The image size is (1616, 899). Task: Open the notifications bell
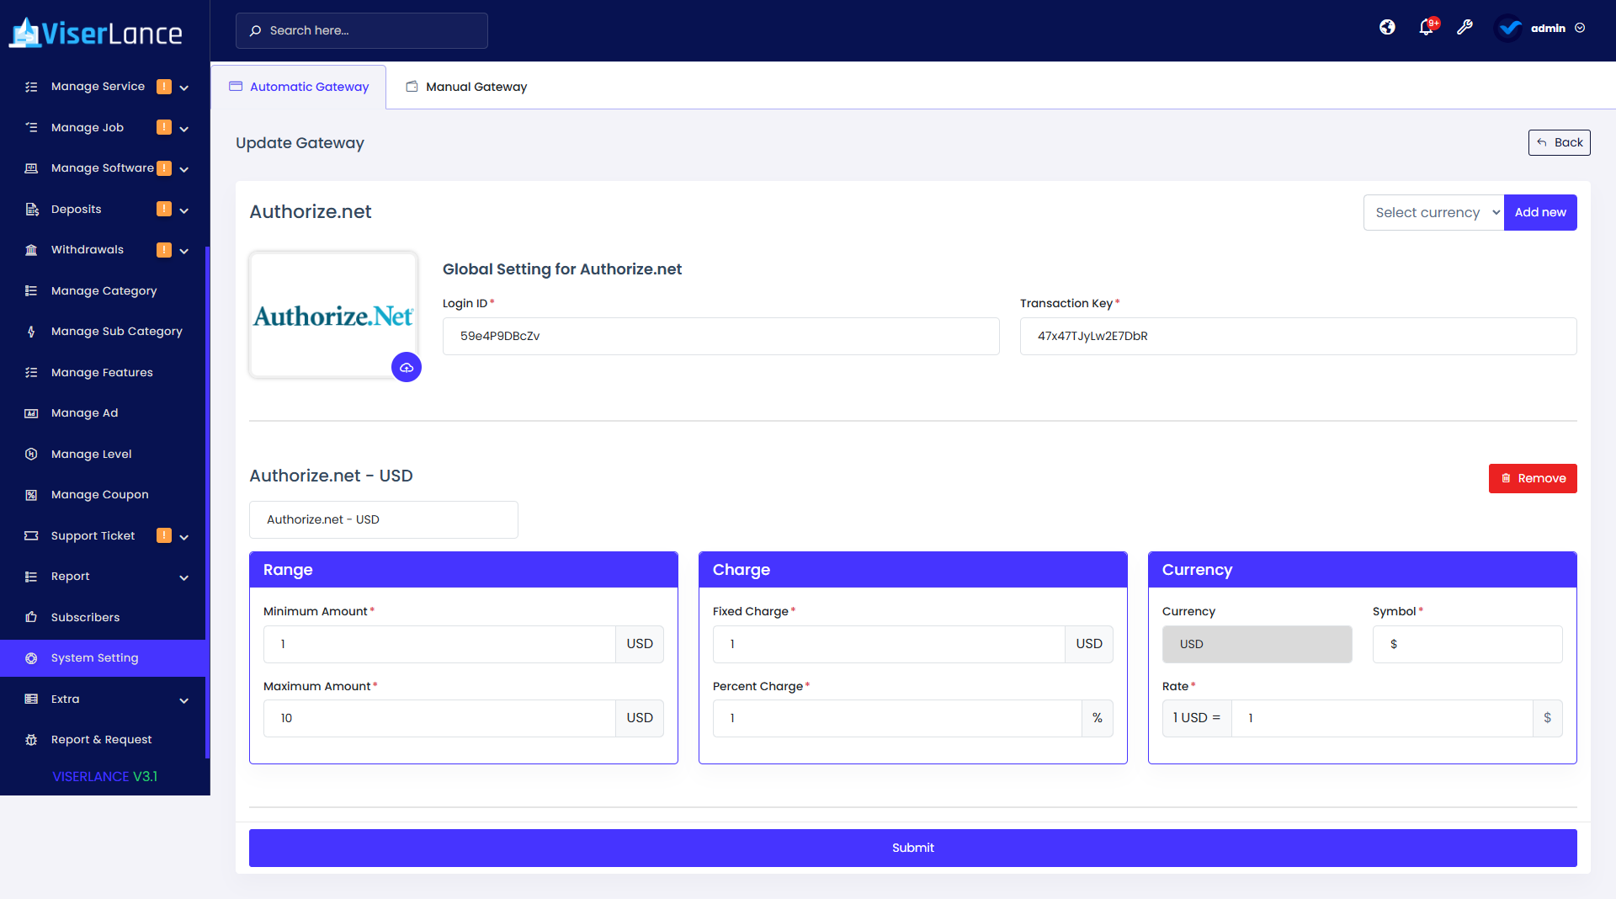click(x=1427, y=28)
